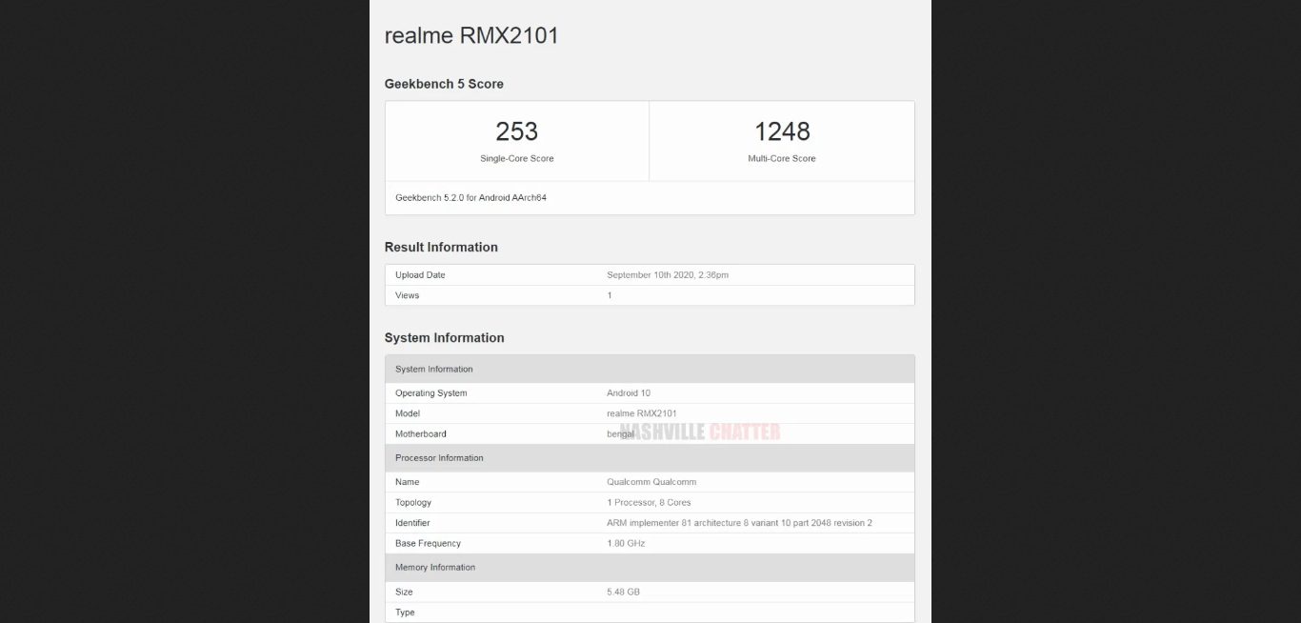Click the memory 'Type' row label

point(405,613)
